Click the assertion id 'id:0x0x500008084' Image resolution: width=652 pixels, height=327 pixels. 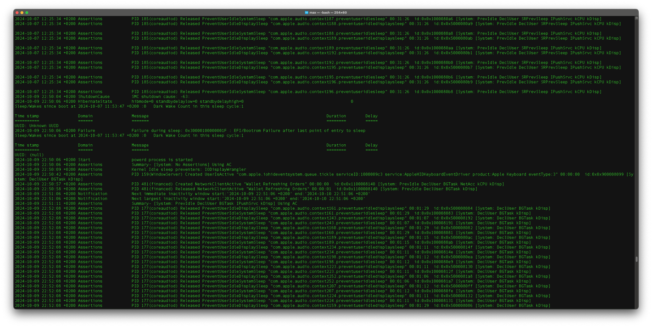click(x=453, y=209)
